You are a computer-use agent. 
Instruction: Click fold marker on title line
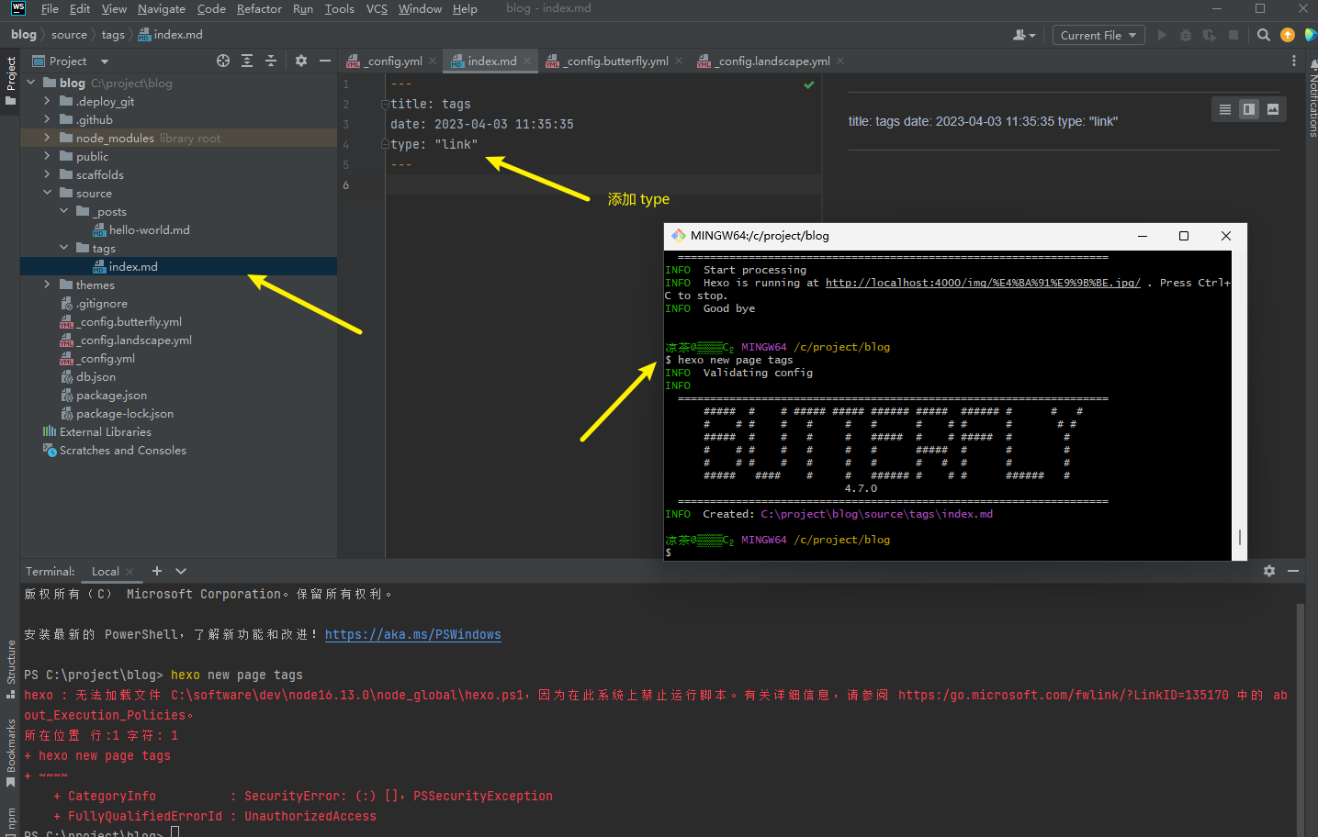coord(386,104)
